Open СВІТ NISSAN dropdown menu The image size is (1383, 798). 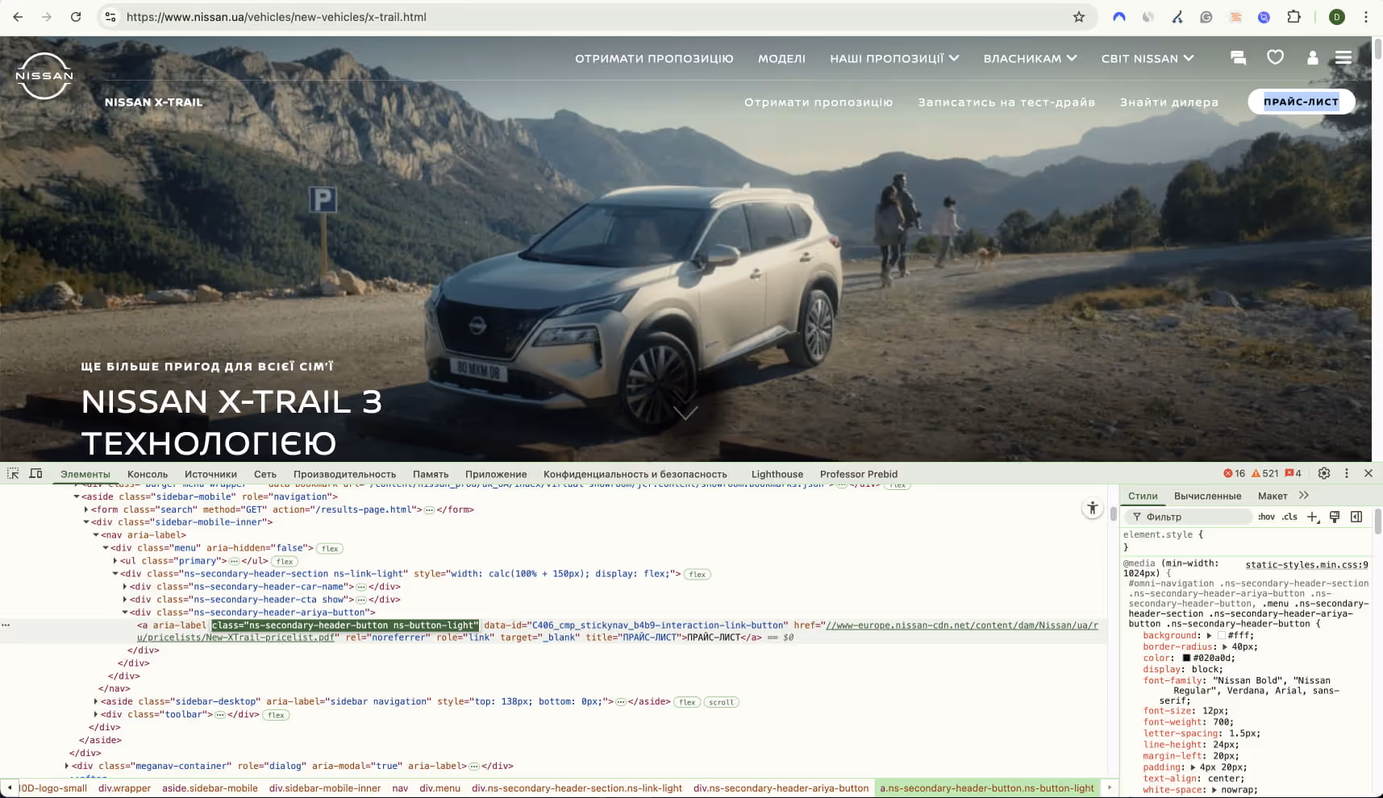1148,58
